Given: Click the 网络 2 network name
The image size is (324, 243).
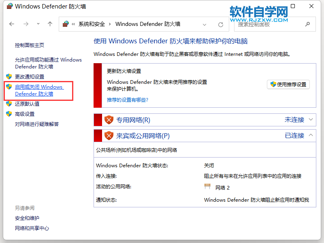Looking at the screenshot, I should 222,188.
